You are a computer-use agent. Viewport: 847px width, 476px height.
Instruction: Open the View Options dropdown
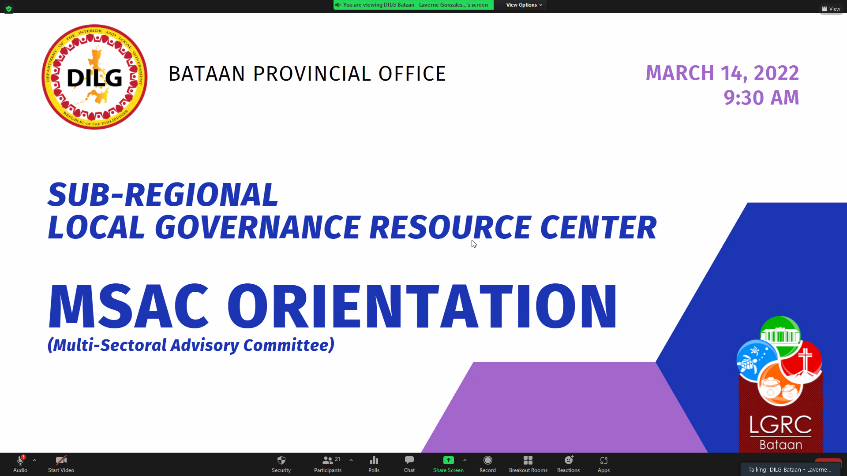pyautogui.click(x=524, y=5)
